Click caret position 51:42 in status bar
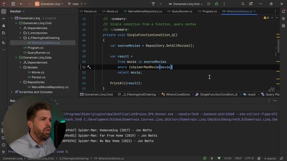 coord(228,158)
